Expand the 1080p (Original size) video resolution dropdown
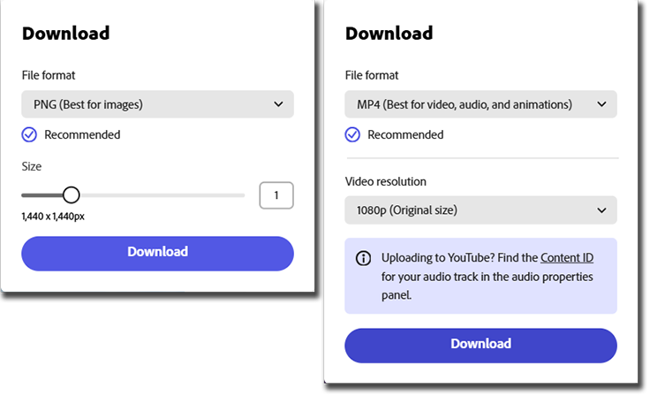 click(x=480, y=210)
